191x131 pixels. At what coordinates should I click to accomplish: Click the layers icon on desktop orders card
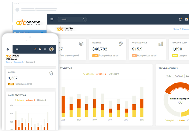(81, 44)
